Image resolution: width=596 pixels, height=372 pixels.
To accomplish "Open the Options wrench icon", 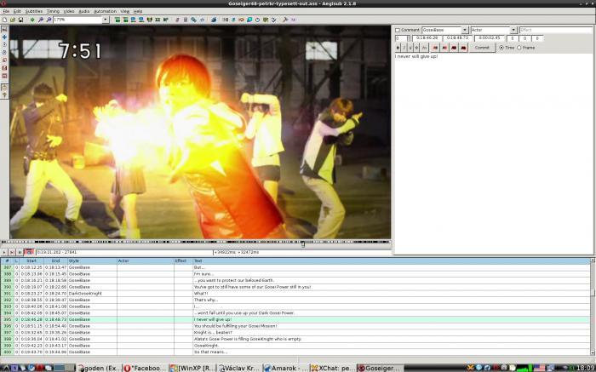I will [x=285, y=20].
